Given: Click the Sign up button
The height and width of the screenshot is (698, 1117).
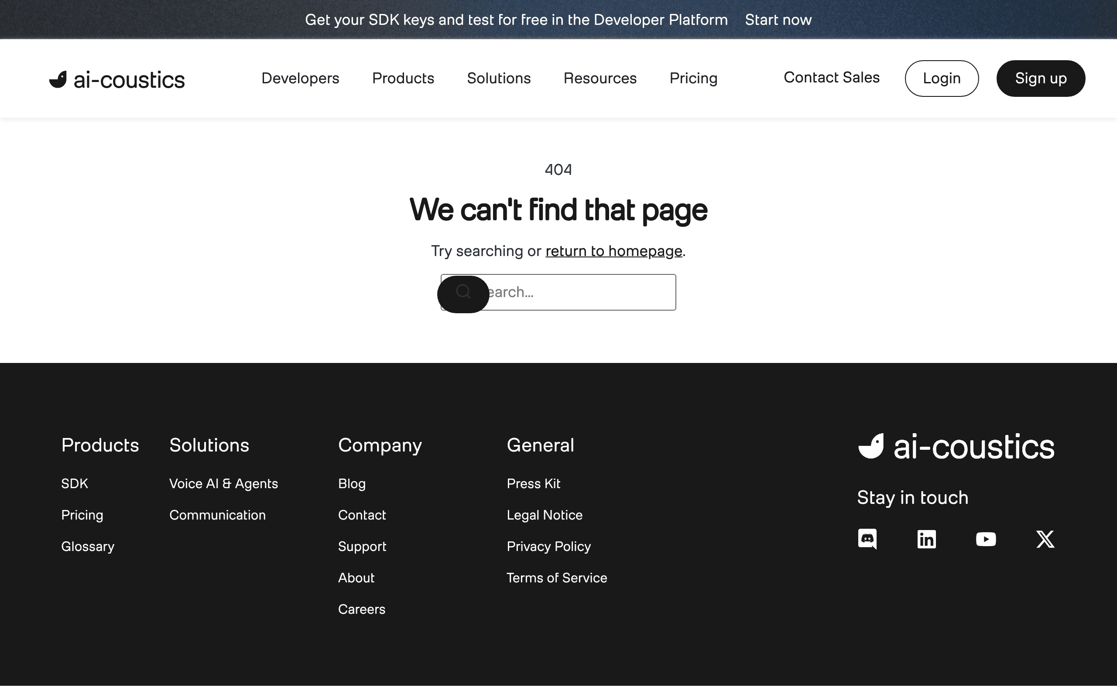Looking at the screenshot, I should [1041, 79].
